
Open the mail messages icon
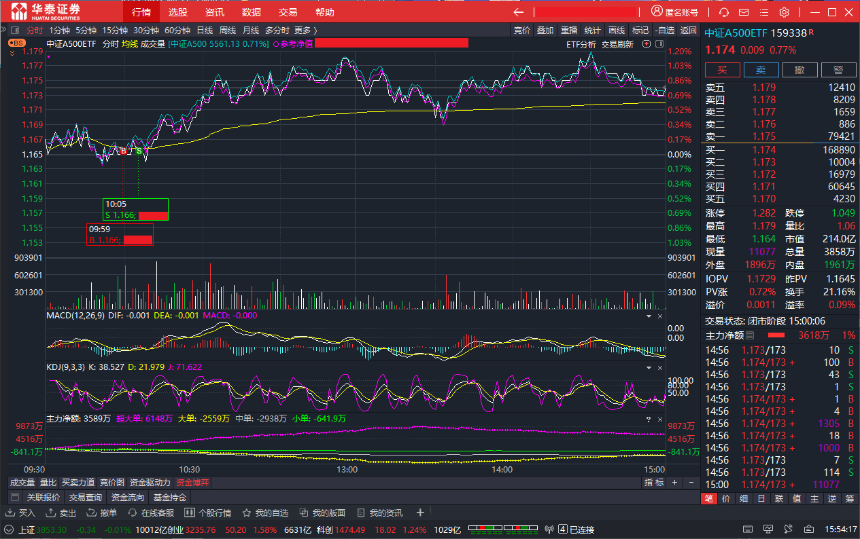click(744, 12)
